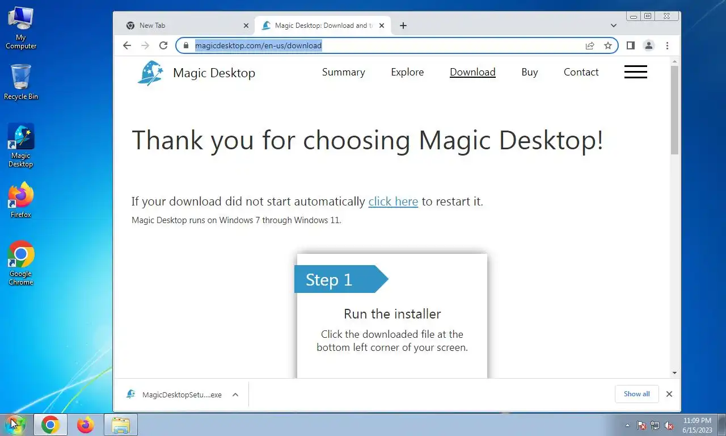Screen dimensions: 726x436
Task: Click the Magic Desktop wizard hat logo
Action: (150, 73)
